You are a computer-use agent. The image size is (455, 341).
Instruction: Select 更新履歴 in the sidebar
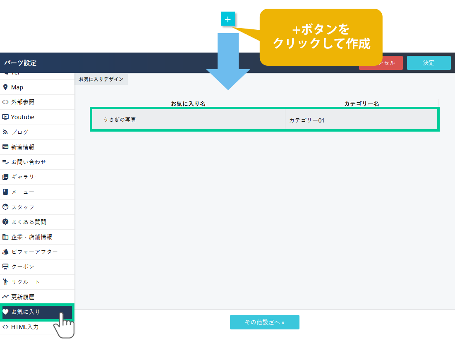click(23, 297)
